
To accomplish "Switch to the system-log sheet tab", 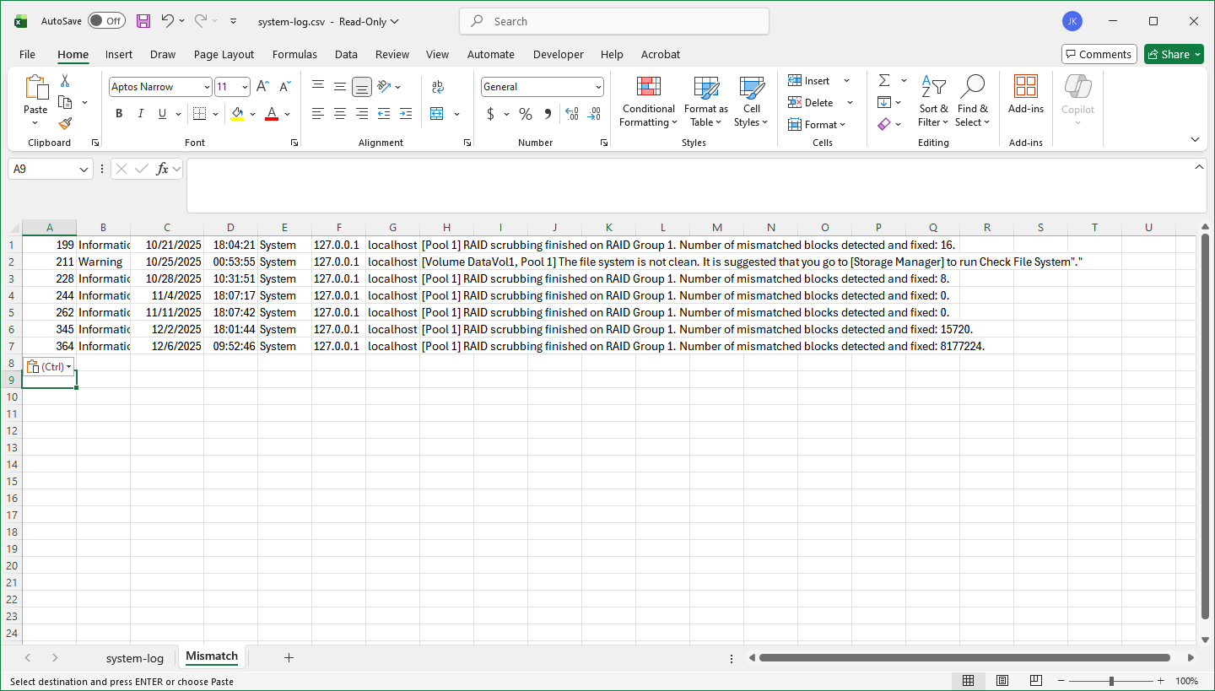I will (134, 658).
